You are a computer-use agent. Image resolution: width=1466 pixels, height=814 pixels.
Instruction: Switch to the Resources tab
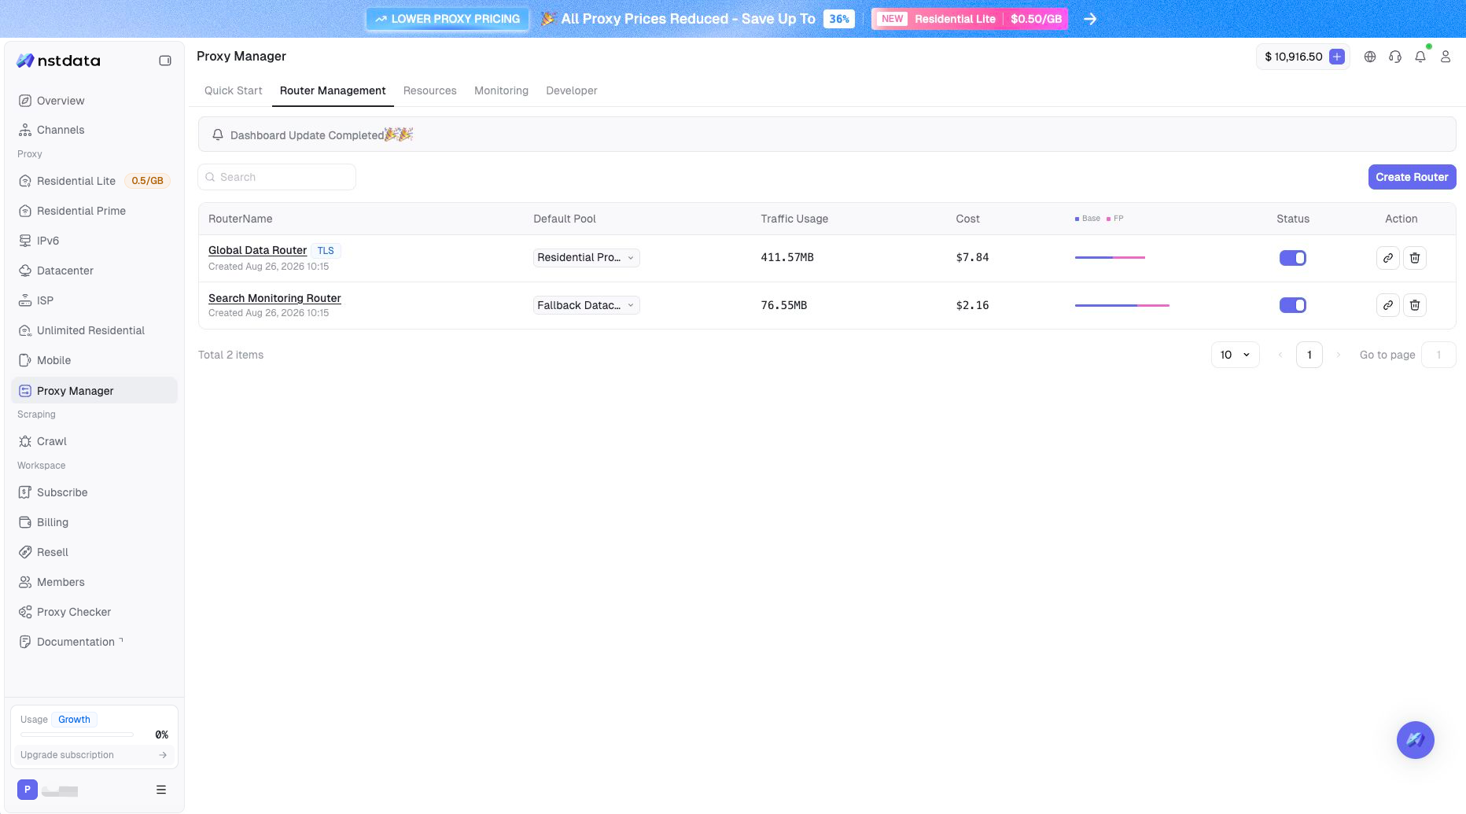click(x=430, y=90)
